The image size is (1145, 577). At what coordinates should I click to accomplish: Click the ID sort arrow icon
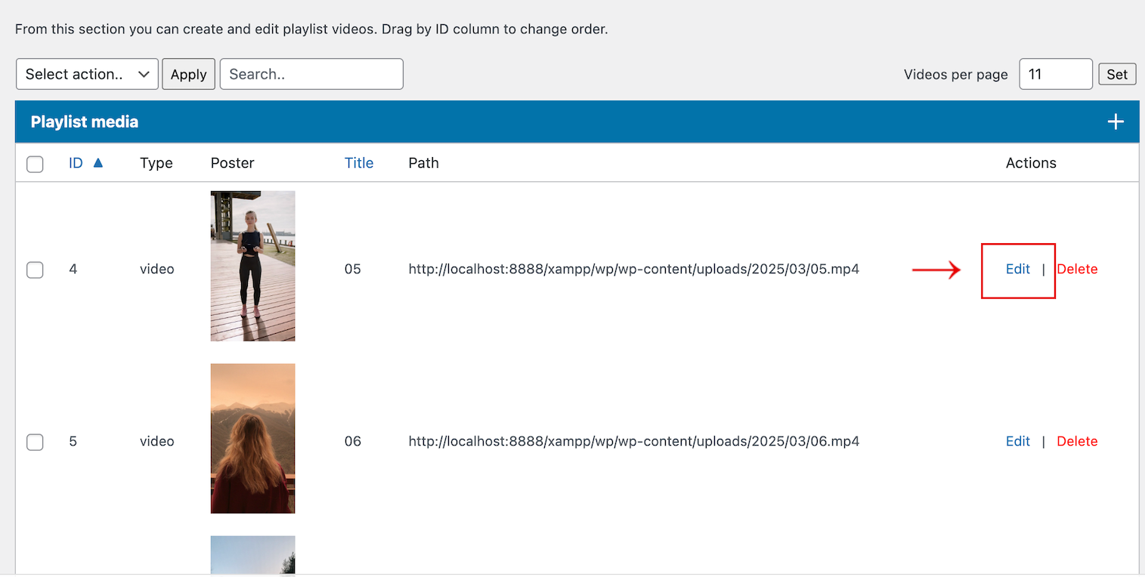coord(97,162)
